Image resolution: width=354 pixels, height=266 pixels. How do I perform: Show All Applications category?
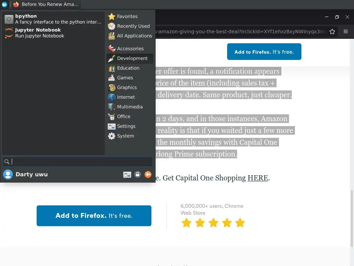click(x=130, y=36)
